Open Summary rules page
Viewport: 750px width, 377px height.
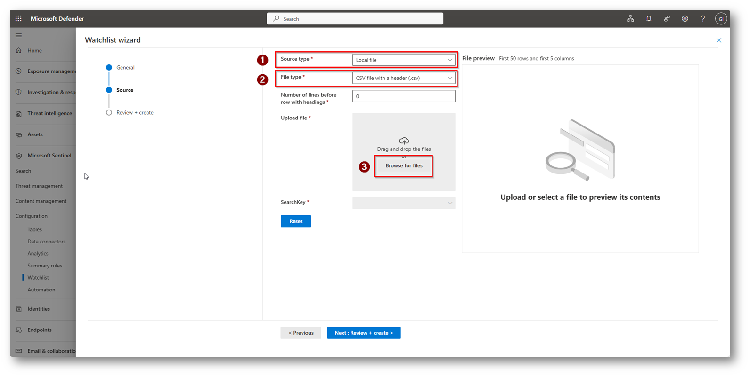click(x=45, y=266)
